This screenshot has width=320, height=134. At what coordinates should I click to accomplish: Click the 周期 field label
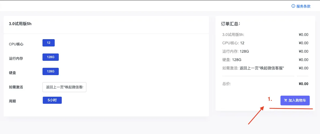pos(12,101)
